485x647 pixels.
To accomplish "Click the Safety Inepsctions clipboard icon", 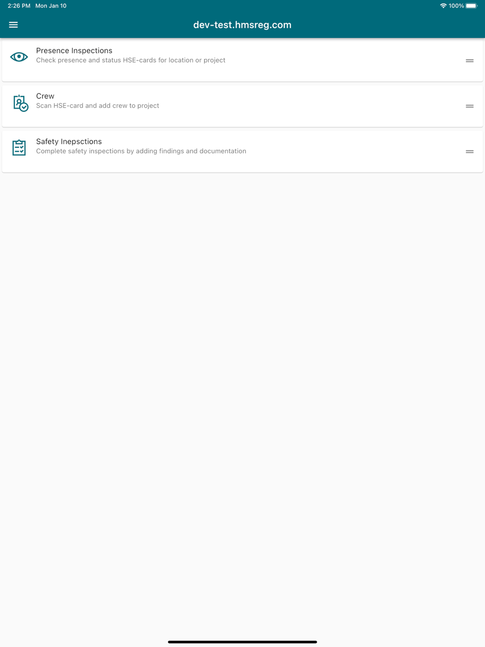I will 19,147.
